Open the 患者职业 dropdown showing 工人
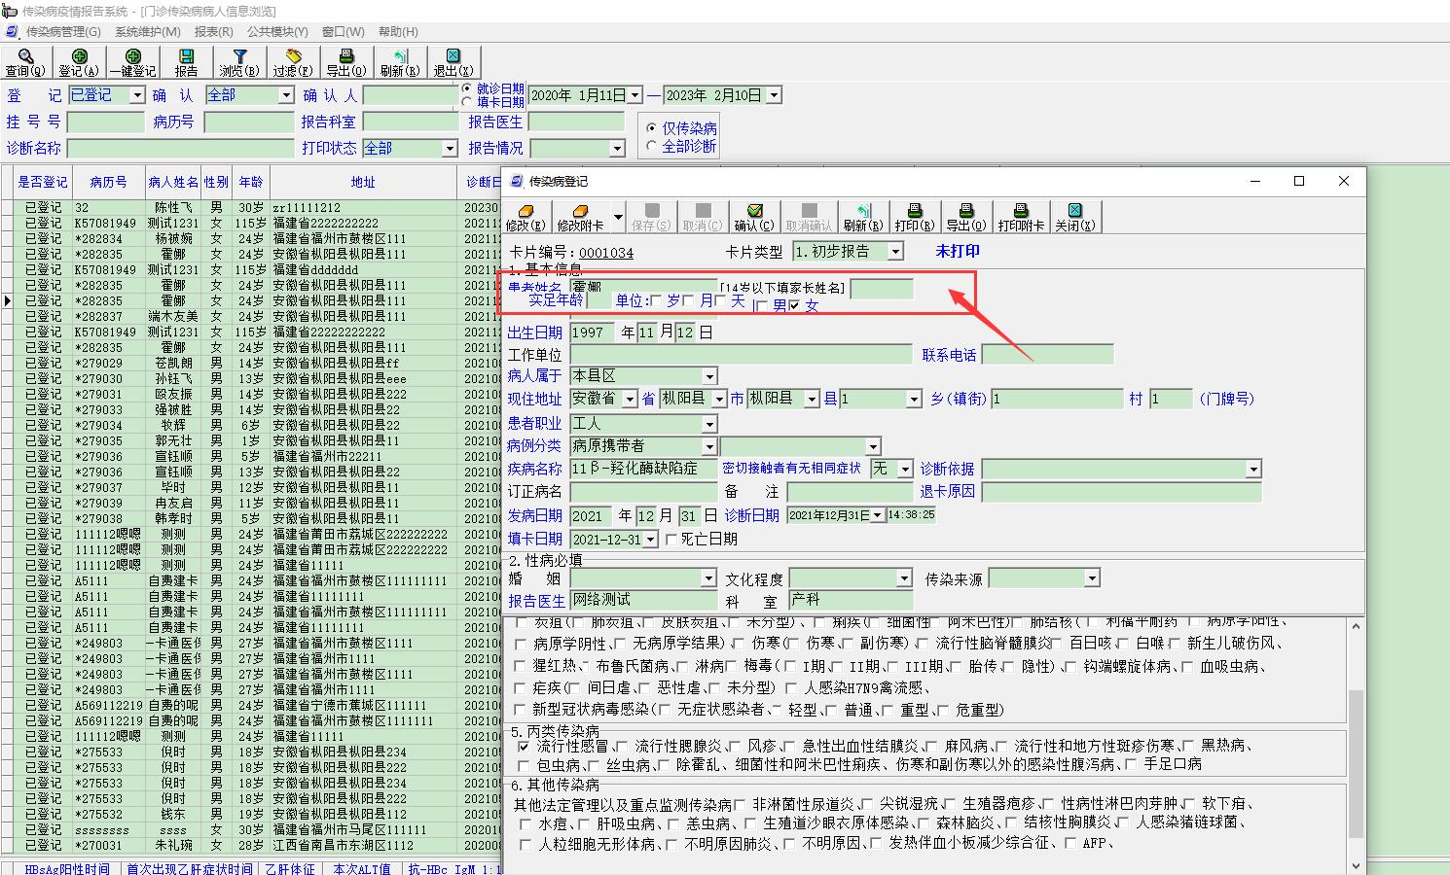 click(709, 424)
